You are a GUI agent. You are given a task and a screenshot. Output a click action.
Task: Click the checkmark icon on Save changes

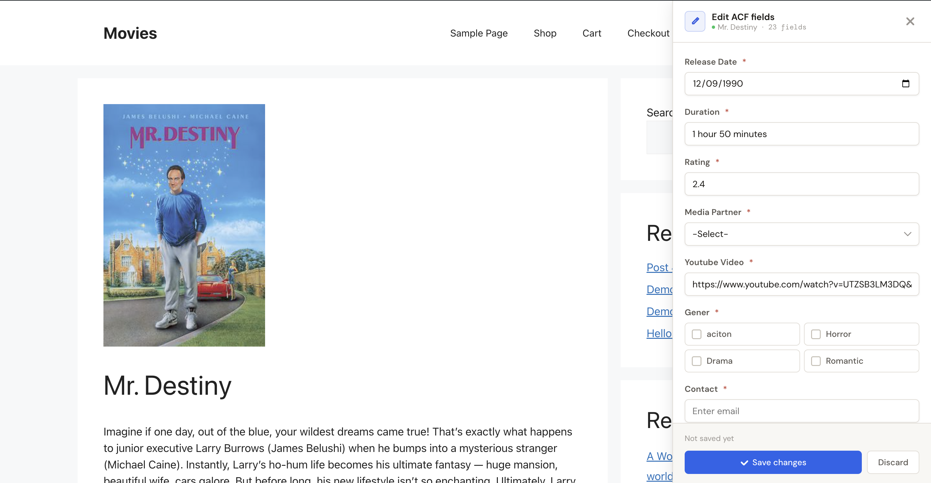[744, 463]
